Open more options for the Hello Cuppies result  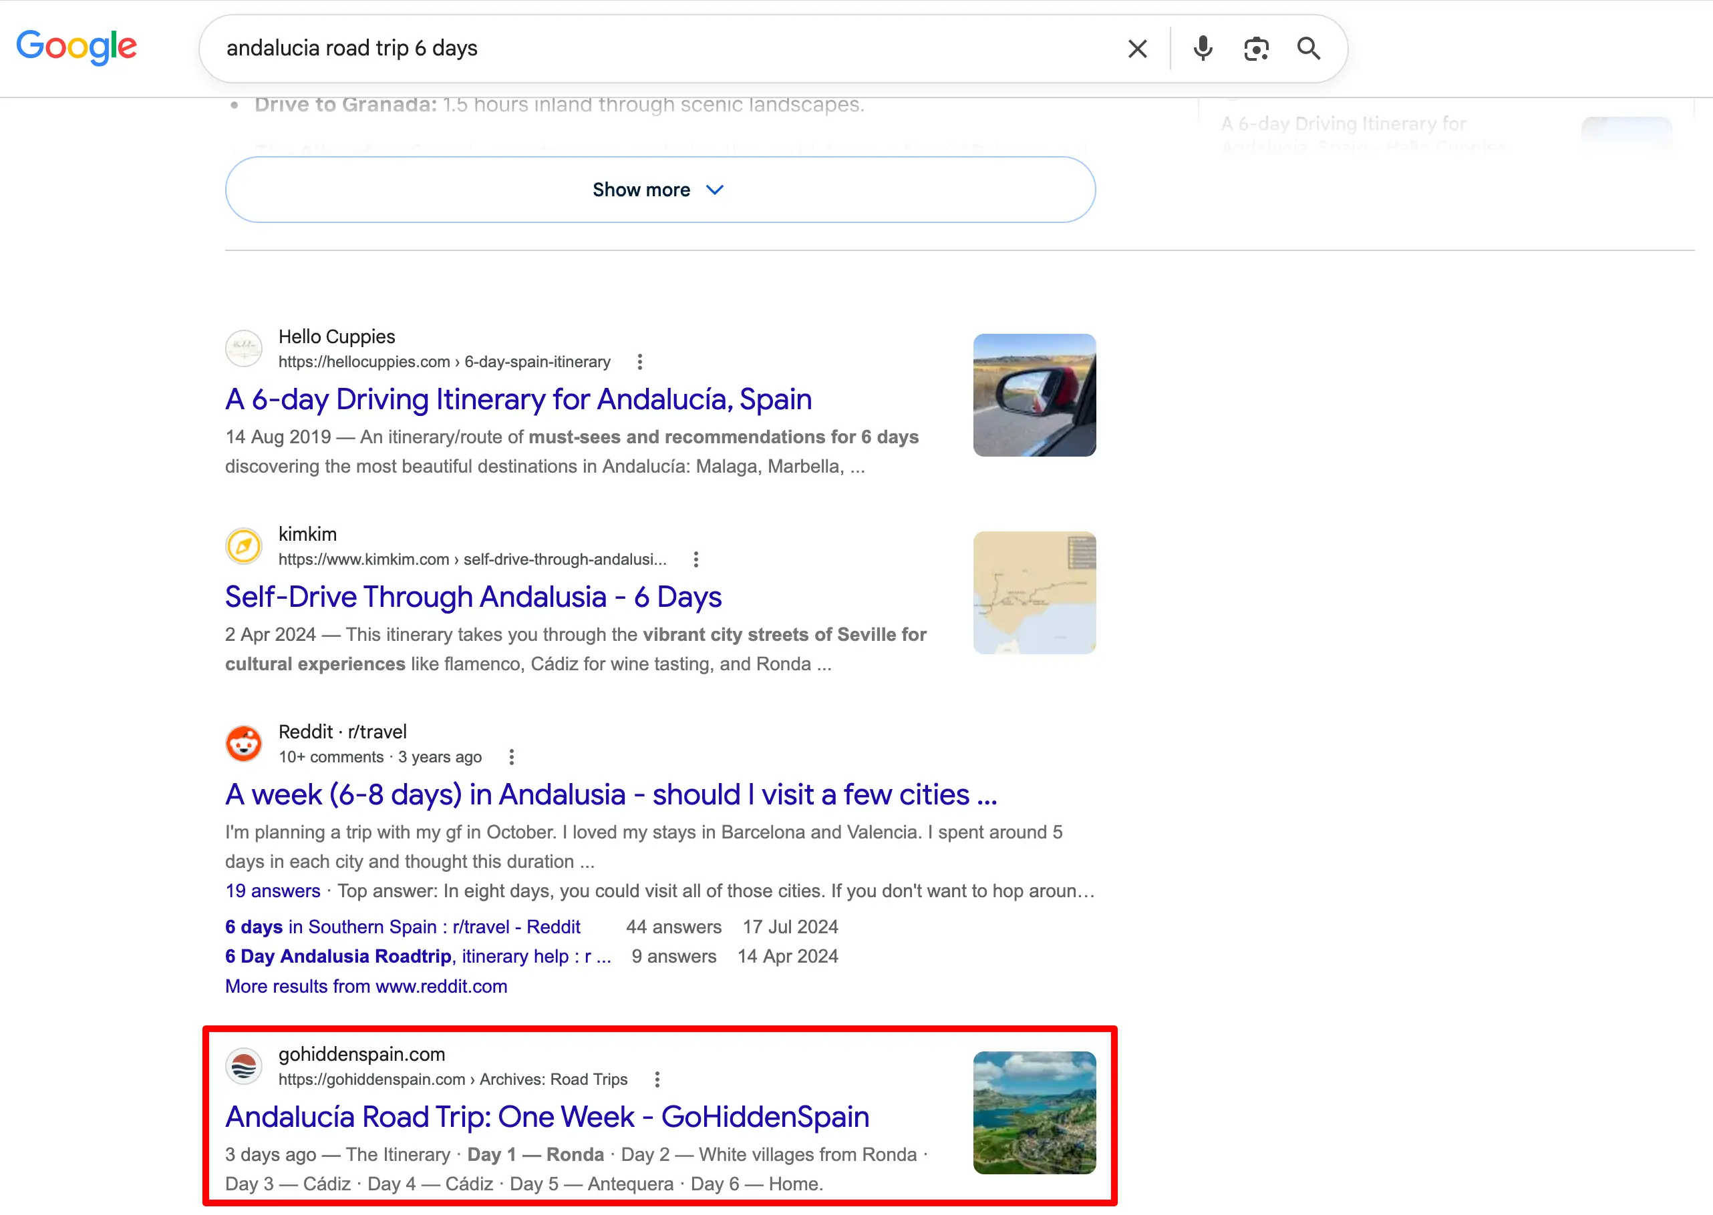point(639,362)
